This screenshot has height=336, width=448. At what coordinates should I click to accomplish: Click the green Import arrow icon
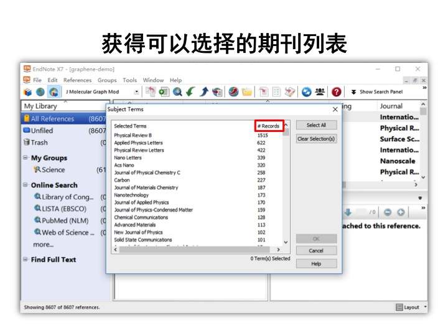(190, 91)
